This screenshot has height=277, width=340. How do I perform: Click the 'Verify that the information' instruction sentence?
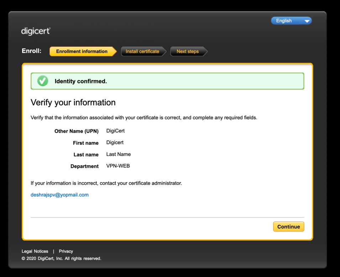[144, 118]
